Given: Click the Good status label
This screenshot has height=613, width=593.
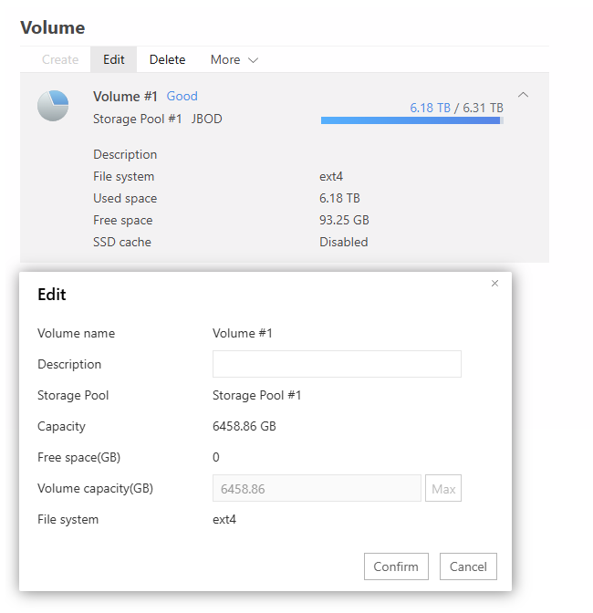Looking at the screenshot, I should point(182,96).
